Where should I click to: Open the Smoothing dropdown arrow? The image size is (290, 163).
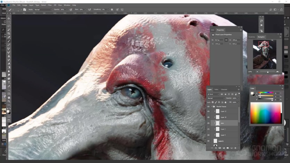108,10
